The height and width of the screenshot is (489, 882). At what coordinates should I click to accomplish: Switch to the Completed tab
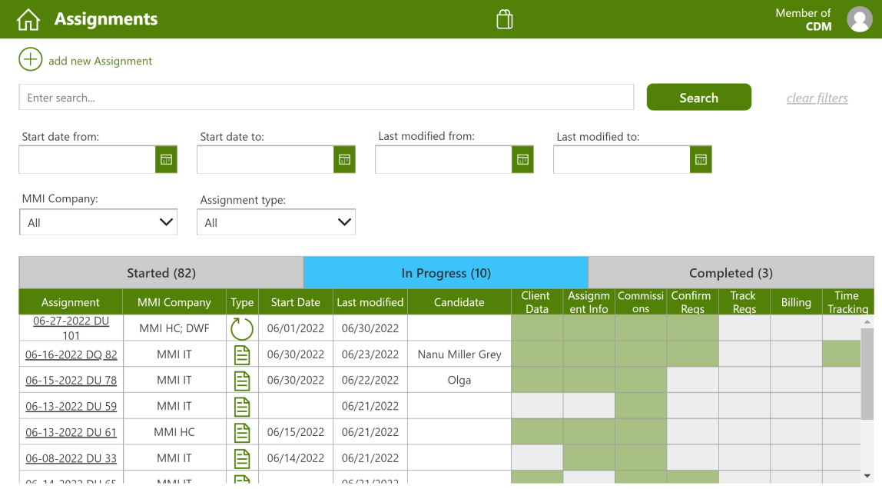click(731, 273)
